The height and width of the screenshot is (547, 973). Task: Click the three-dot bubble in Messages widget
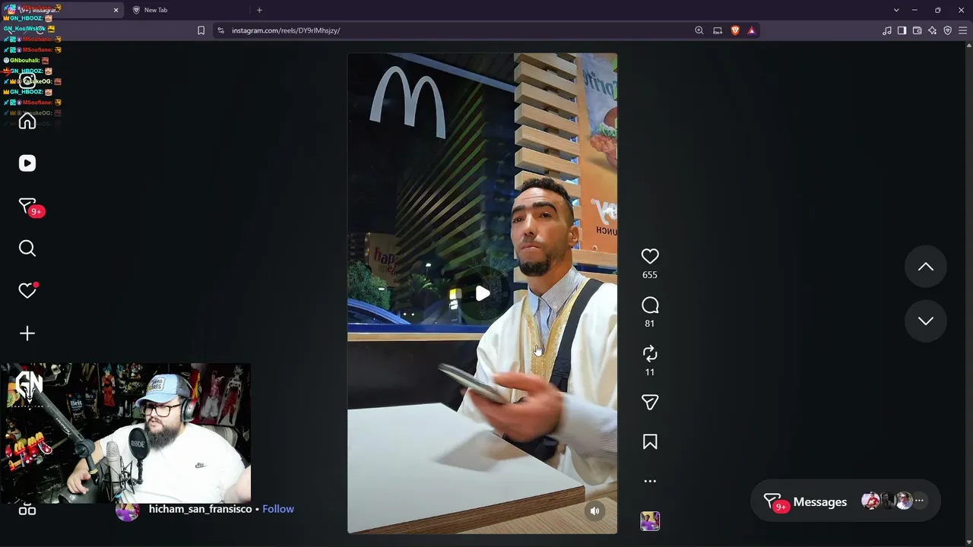point(919,501)
